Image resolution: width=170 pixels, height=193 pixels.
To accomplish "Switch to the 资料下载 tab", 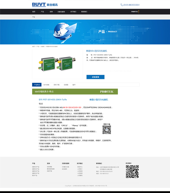I will coord(57,85).
